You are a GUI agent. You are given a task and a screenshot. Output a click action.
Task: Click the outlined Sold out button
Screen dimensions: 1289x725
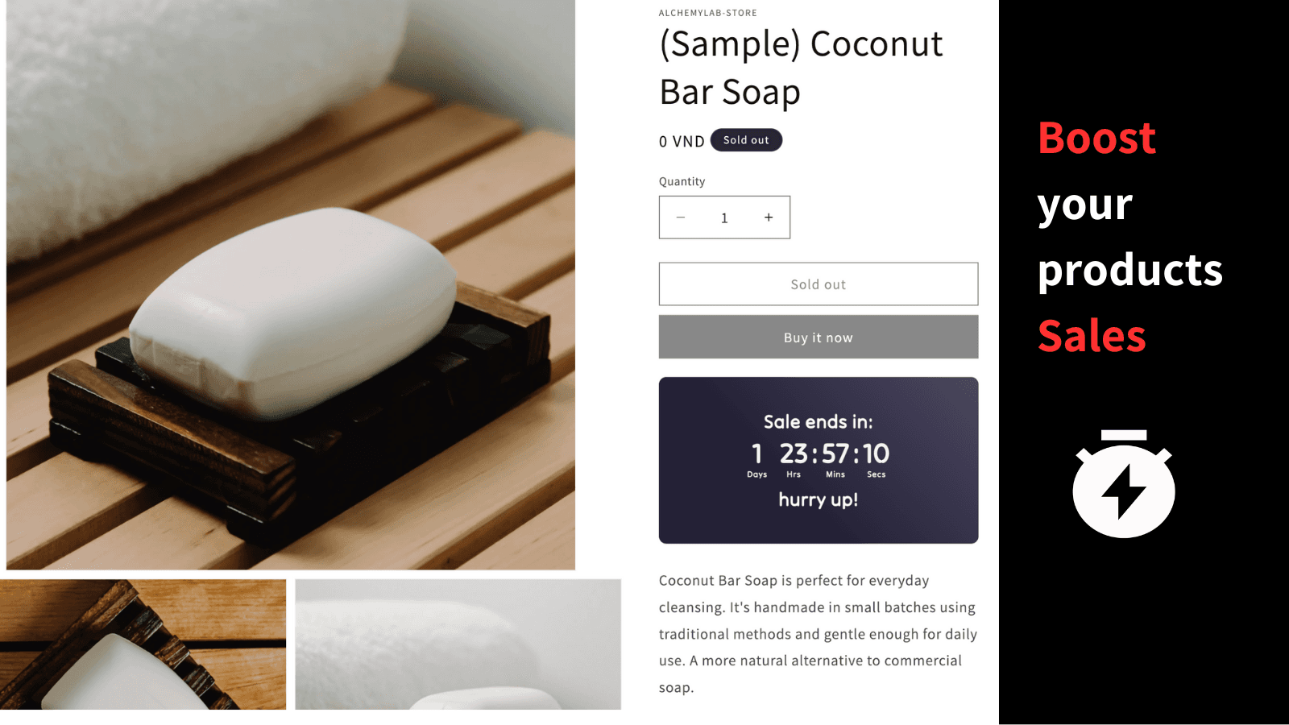click(819, 284)
